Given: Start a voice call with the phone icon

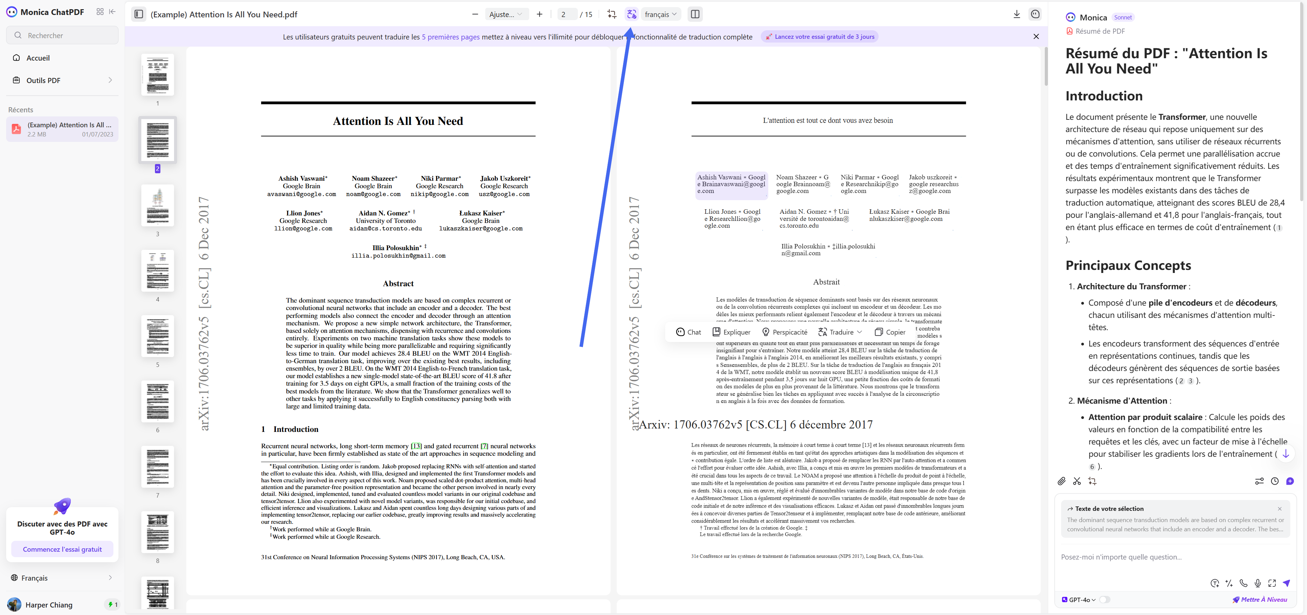Looking at the screenshot, I should pos(1243,583).
